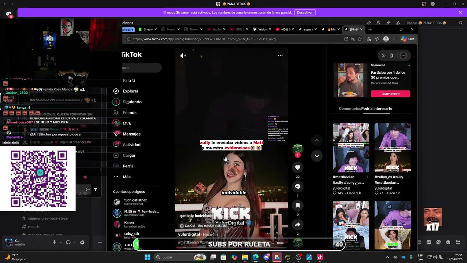
Task: Toggle Discord microphone mute
Action: (x=54, y=242)
